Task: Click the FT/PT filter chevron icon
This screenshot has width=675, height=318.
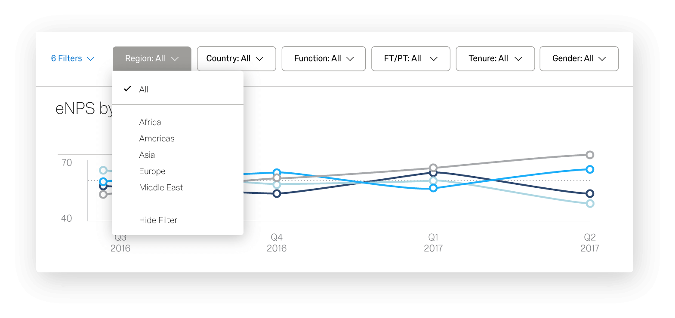Action: (x=434, y=59)
